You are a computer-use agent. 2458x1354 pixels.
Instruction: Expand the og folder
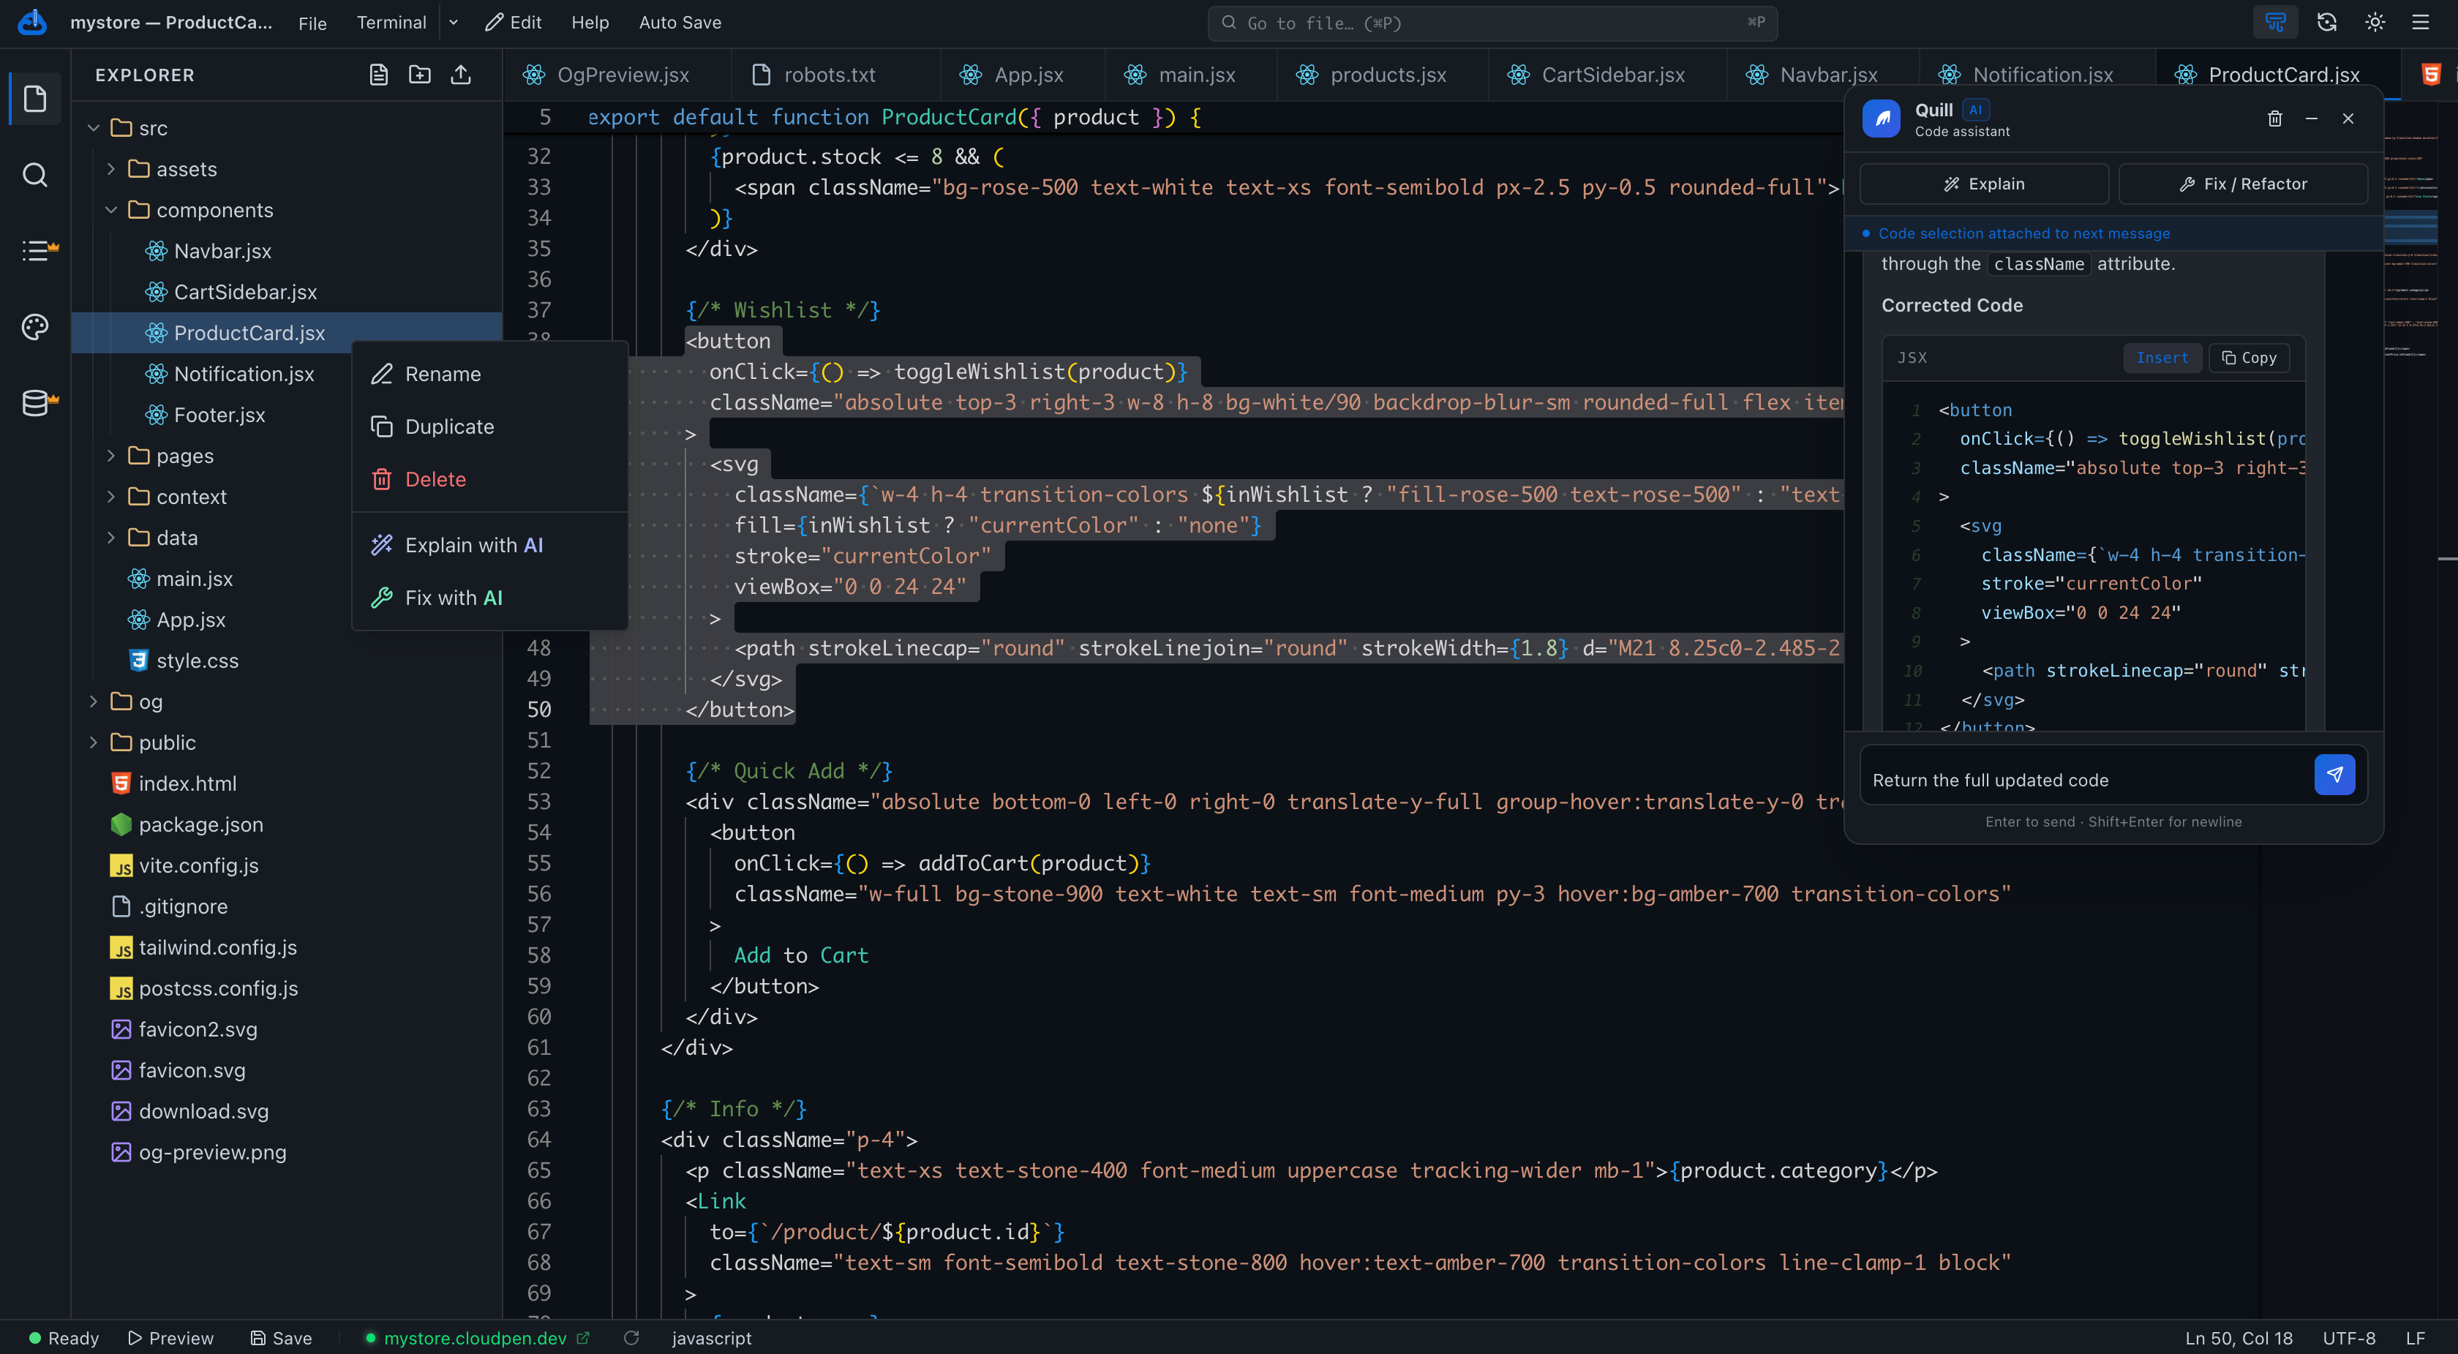click(x=94, y=702)
